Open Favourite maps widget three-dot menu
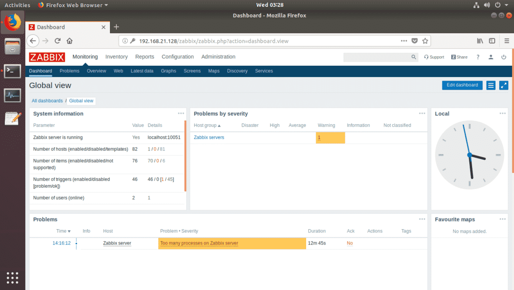Screen dimensions: 514x290 [503, 219]
